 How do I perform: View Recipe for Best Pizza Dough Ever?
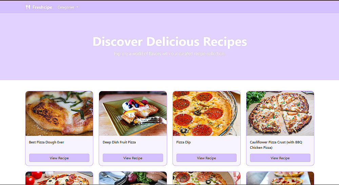click(59, 158)
